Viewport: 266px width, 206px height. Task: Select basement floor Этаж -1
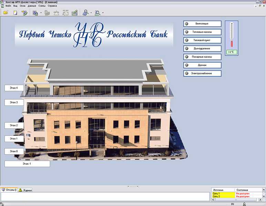[x=27, y=164]
